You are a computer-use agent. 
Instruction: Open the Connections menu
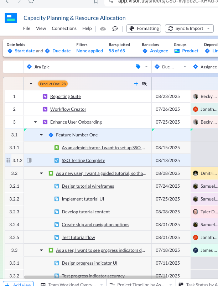[x=64, y=28]
